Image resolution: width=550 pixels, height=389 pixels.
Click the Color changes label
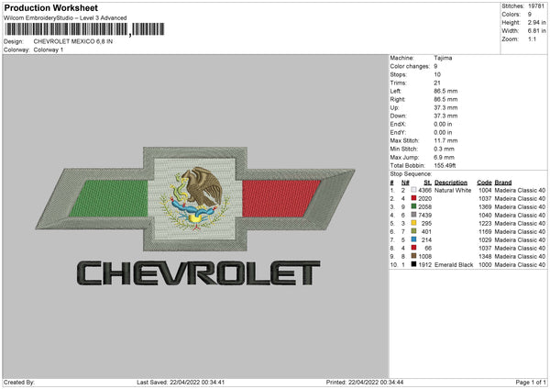410,66
